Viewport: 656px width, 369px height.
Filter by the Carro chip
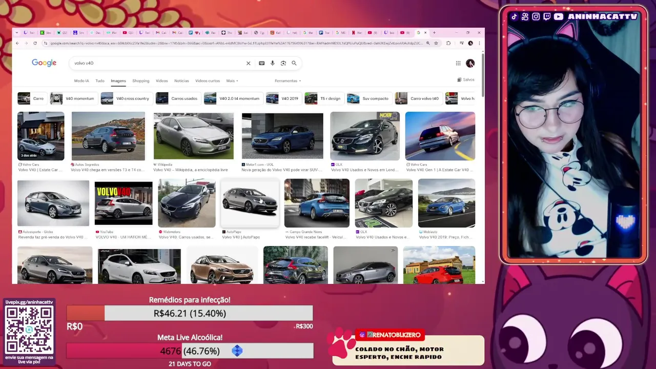tap(31, 98)
